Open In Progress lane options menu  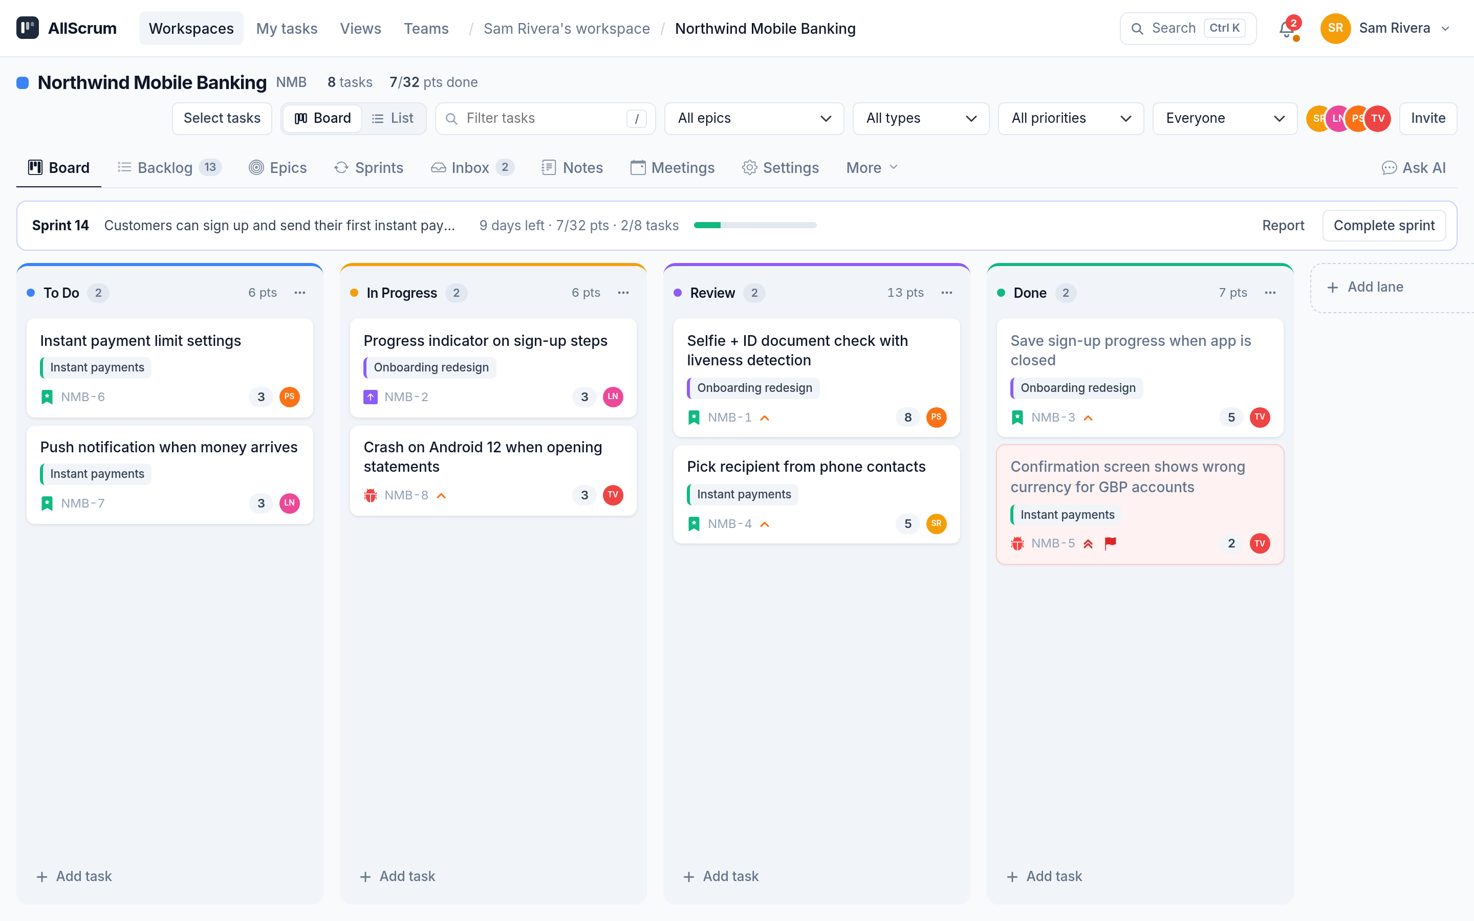(x=623, y=293)
